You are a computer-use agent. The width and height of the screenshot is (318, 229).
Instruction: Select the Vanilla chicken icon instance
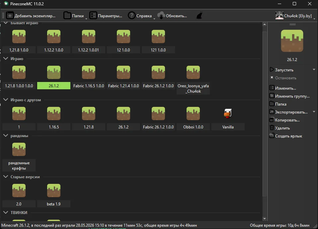228,118
